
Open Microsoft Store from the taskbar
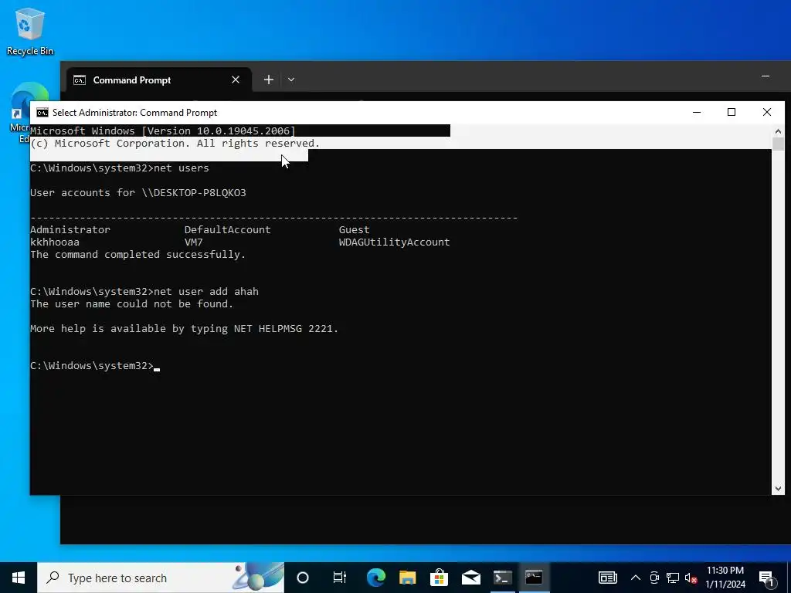pyautogui.click(x=440, y=578)
